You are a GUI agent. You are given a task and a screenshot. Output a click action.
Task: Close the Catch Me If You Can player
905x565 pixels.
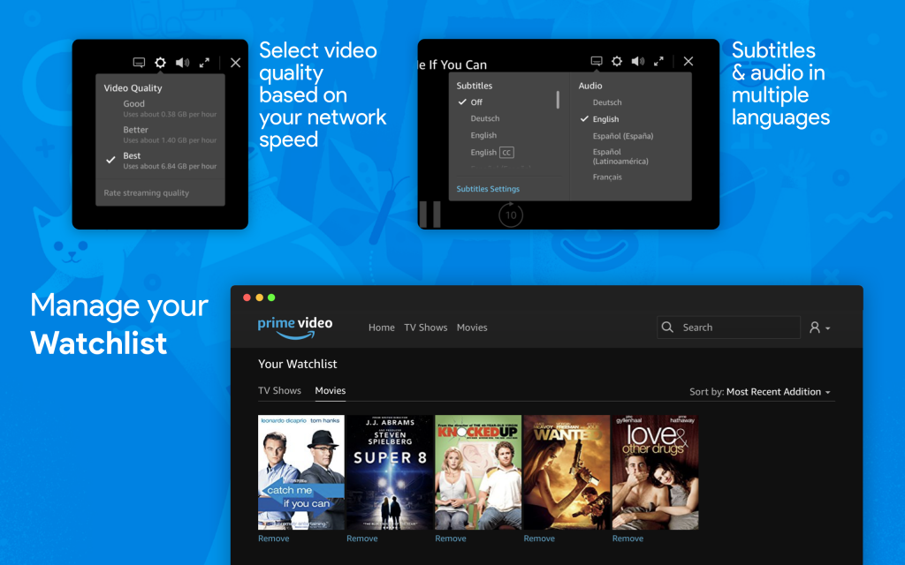[688, 61]
